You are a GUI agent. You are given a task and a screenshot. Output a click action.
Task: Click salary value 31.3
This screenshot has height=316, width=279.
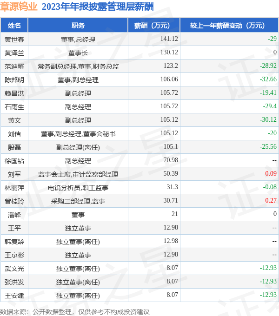pyautogui.click(x=173, y=187)
